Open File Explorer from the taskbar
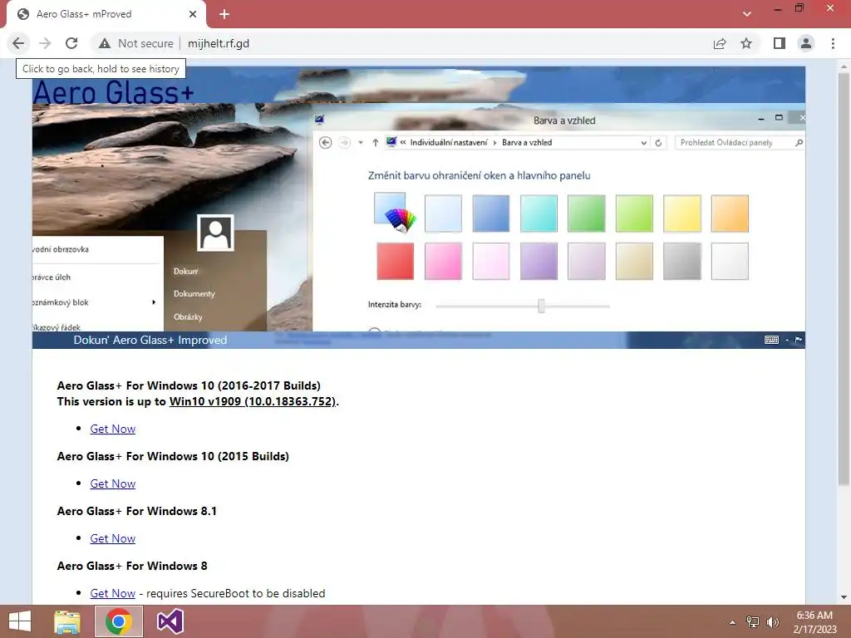The height and width of the screenshot is (638, 851). pyautogui.click(x=67, y=621)
